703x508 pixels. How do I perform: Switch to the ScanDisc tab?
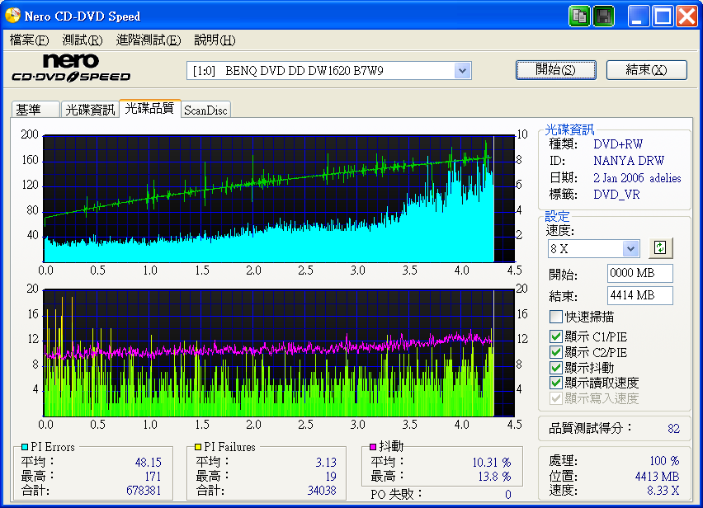[x=205, y=110]
